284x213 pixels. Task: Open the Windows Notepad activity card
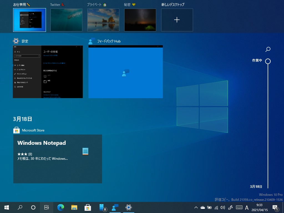point(58,159)
